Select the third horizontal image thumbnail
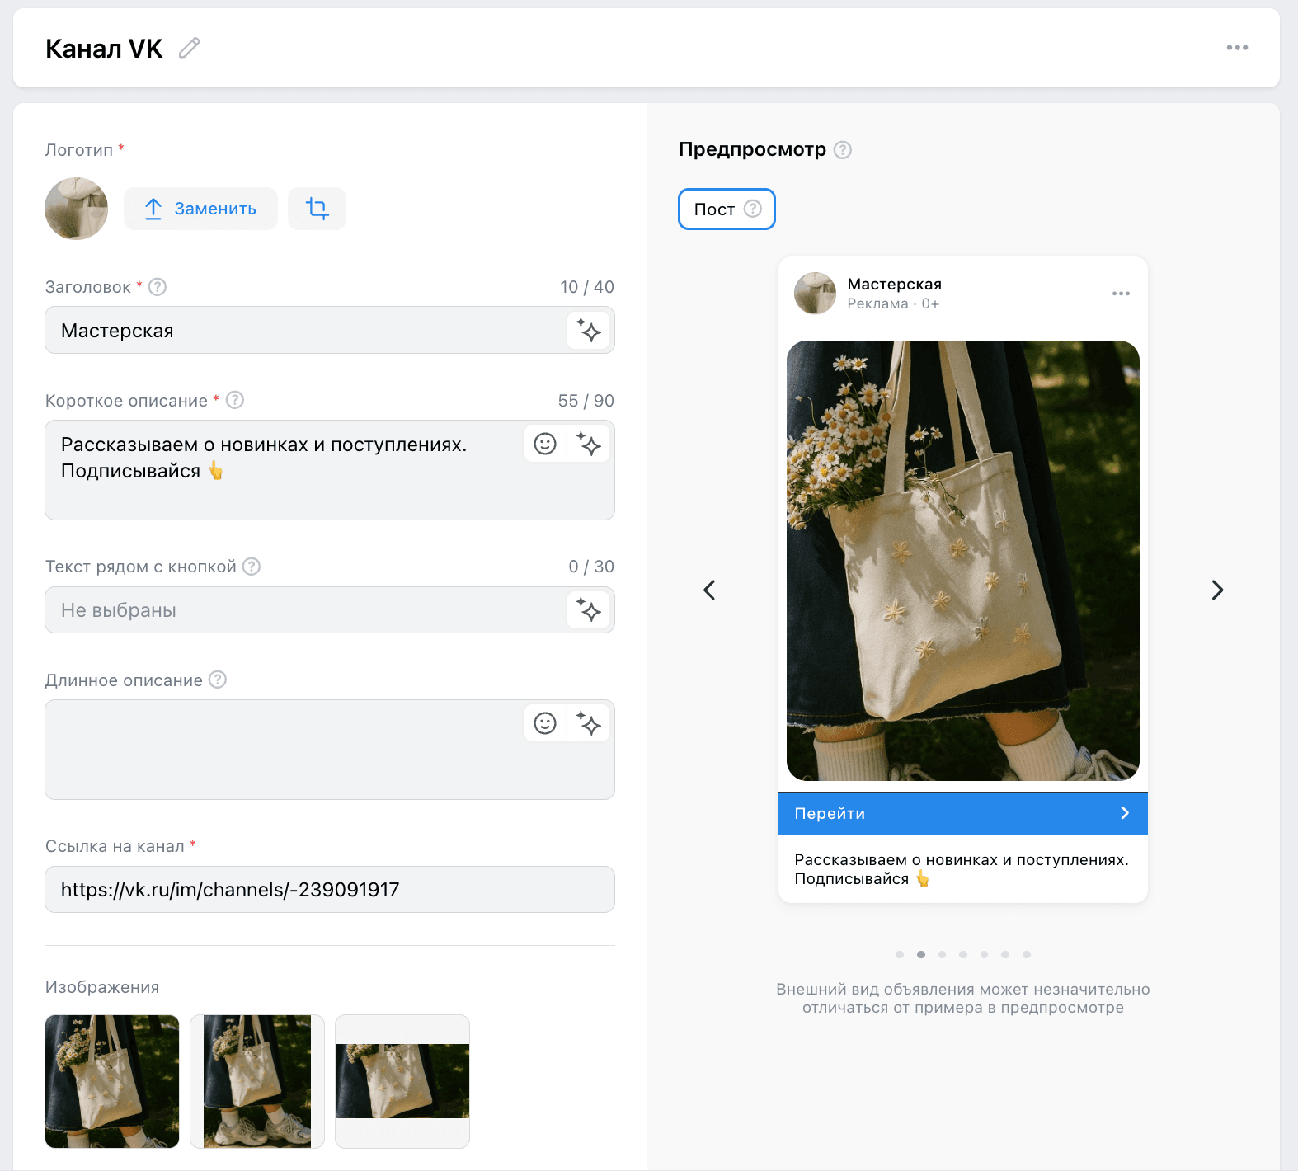Screen dimensions: 1298x1176 click(402, 1081)
